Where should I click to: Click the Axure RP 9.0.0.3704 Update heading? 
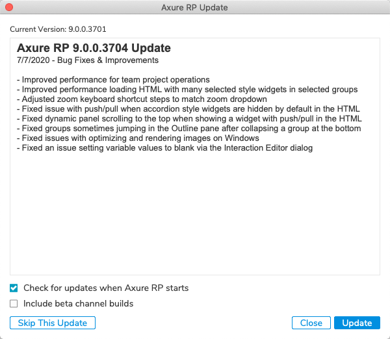click(94, 48)
